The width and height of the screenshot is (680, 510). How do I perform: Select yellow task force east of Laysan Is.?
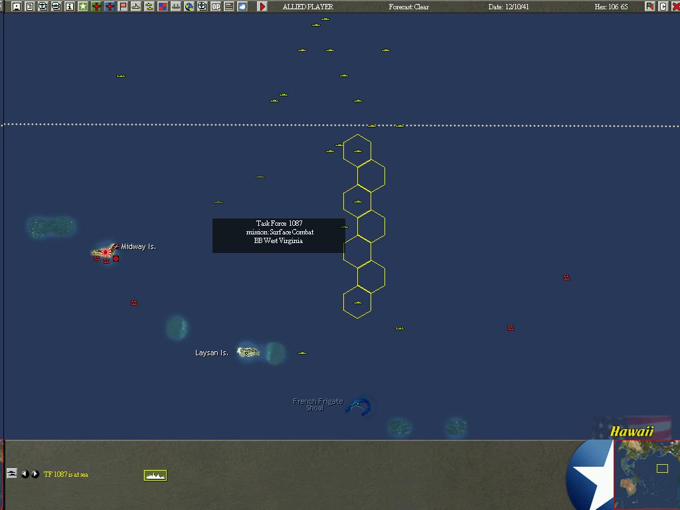click(302, 353)
